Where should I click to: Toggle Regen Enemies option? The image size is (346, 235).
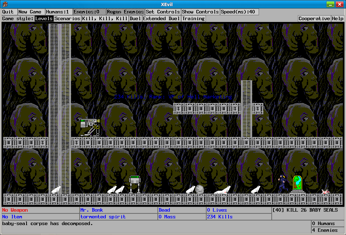(125, 12)
